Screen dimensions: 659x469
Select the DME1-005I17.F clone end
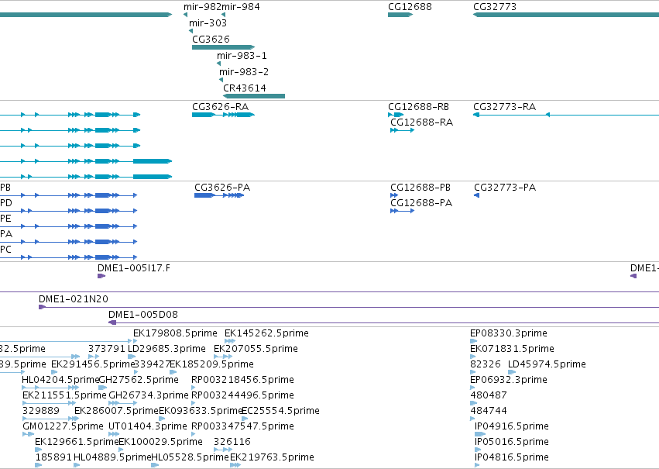pyautogui.click(x=101, y=276)
